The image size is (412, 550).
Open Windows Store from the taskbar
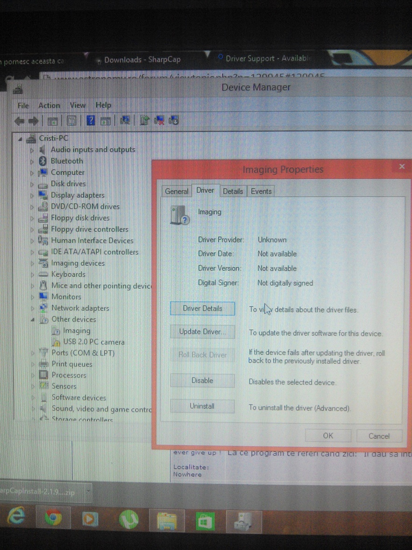click(205, 521)
